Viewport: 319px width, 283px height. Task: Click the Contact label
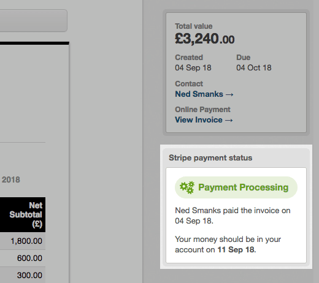coord(189,84)
